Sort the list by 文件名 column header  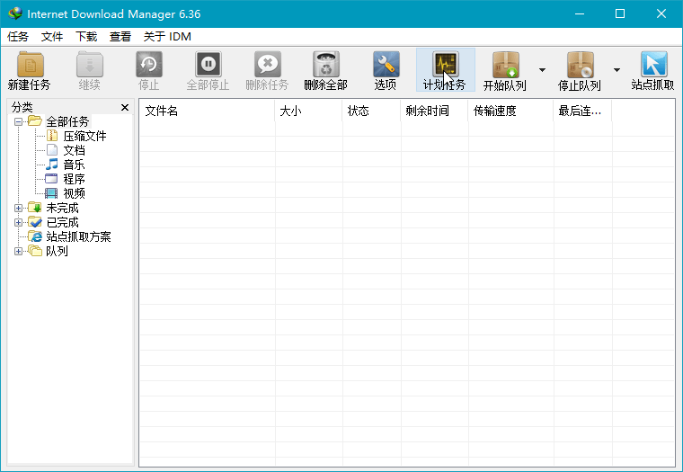click(x=206, y=111)
